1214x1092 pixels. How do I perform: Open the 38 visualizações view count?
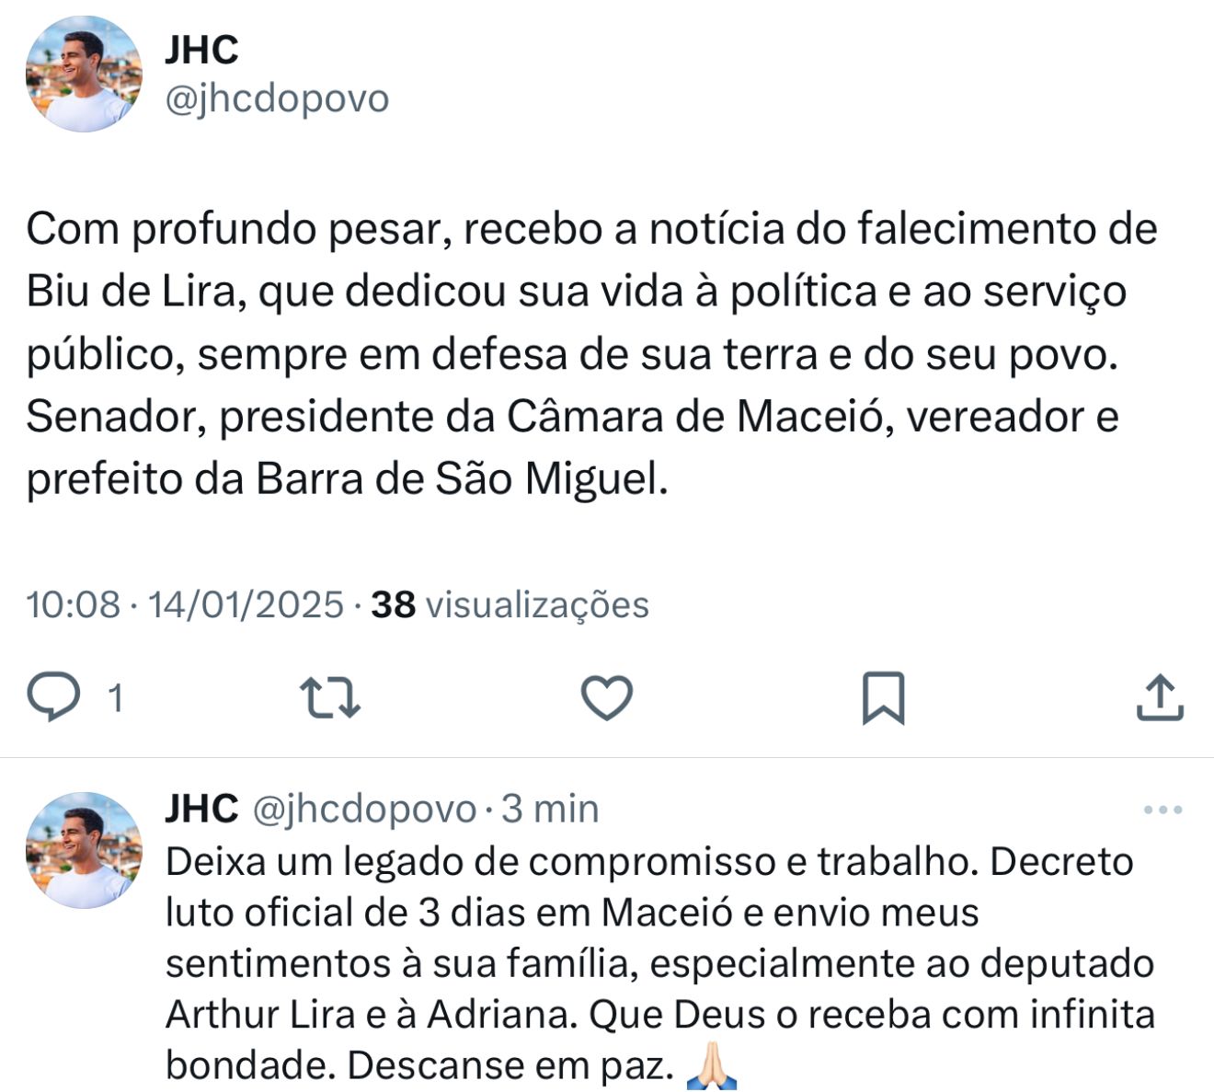(510, 604)
